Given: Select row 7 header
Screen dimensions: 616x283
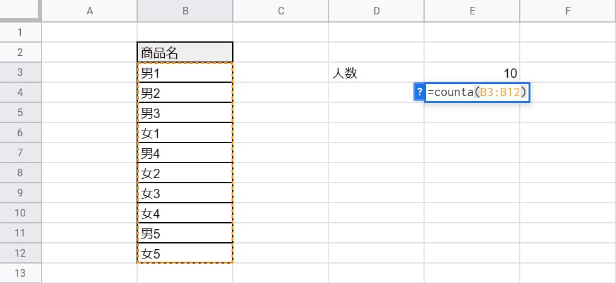Looking at the screenshot, I should tap(20, 153).
